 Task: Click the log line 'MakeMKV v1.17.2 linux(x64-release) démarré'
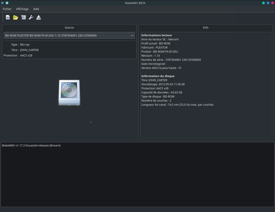pyautogui.click(x=31, y=145)
